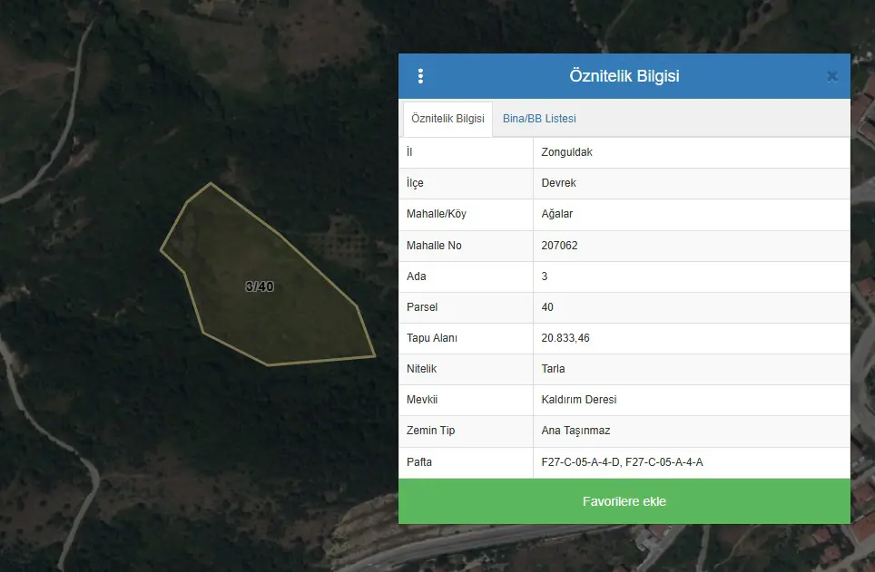Select the Mevkii value Kaldırım Deresi
This screenshot has width=875, height=572.
click(x=579, y=400)
